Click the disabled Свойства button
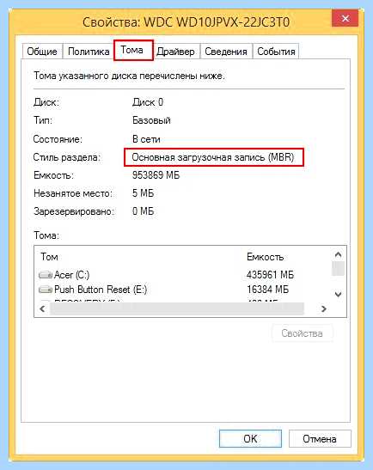373x470 pixels. pos(303,333)
